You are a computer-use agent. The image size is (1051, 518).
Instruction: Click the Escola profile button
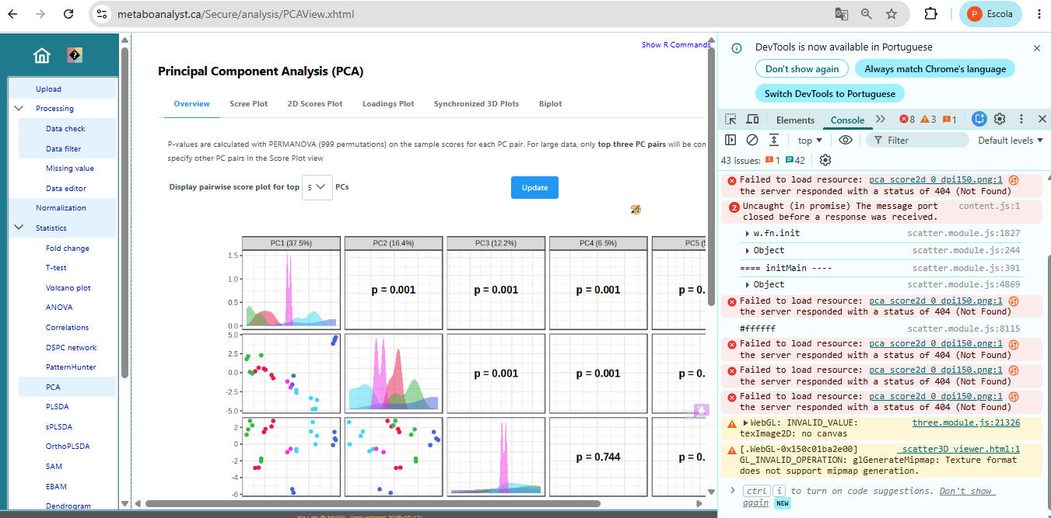pos(990,14)
